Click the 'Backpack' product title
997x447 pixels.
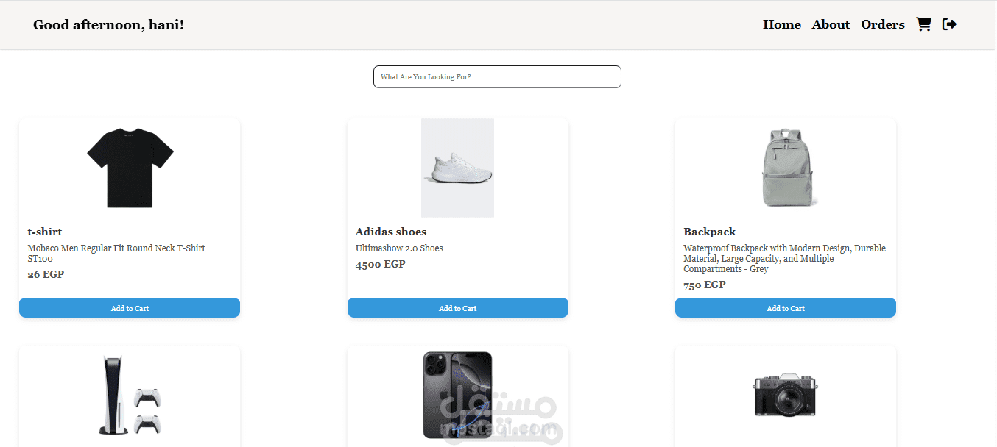(x=710, y=232)
